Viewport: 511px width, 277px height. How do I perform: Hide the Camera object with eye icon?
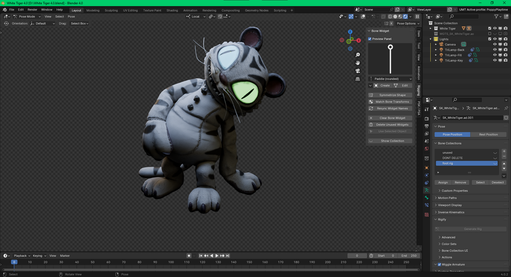click(495, 44)
